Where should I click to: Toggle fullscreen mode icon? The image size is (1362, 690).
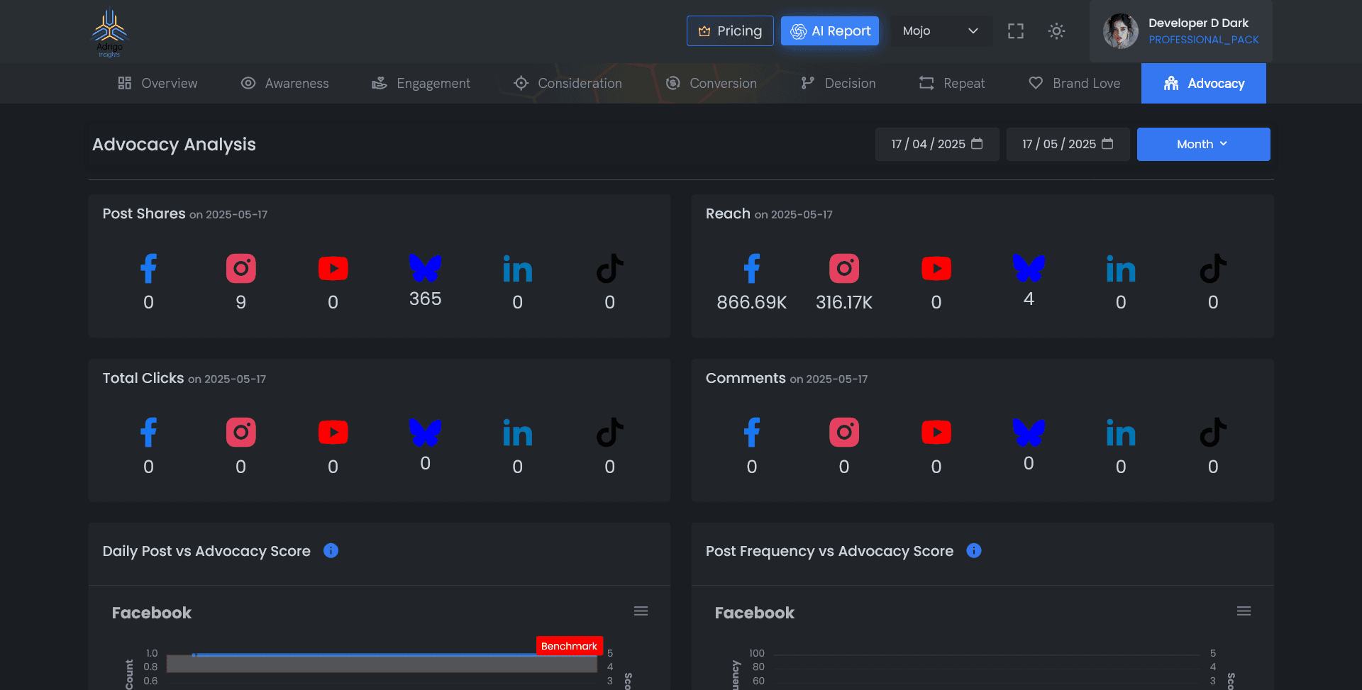click(1016, 31)
